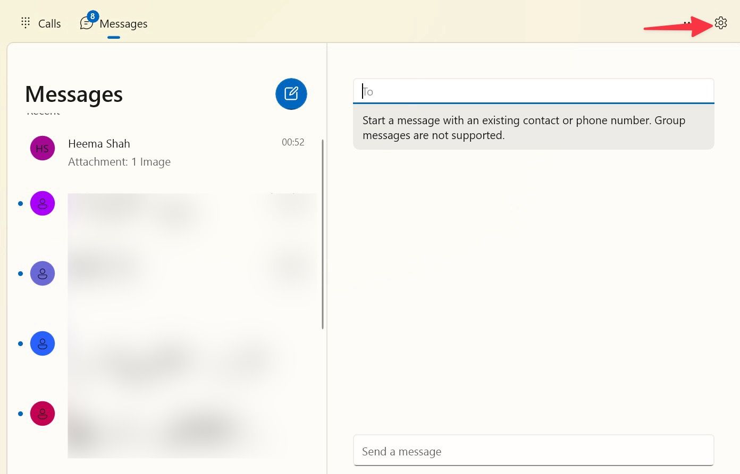740x474 pixels.
Task: Click the notification badge showing 8 unread
Action: click(x=92, y=16)
